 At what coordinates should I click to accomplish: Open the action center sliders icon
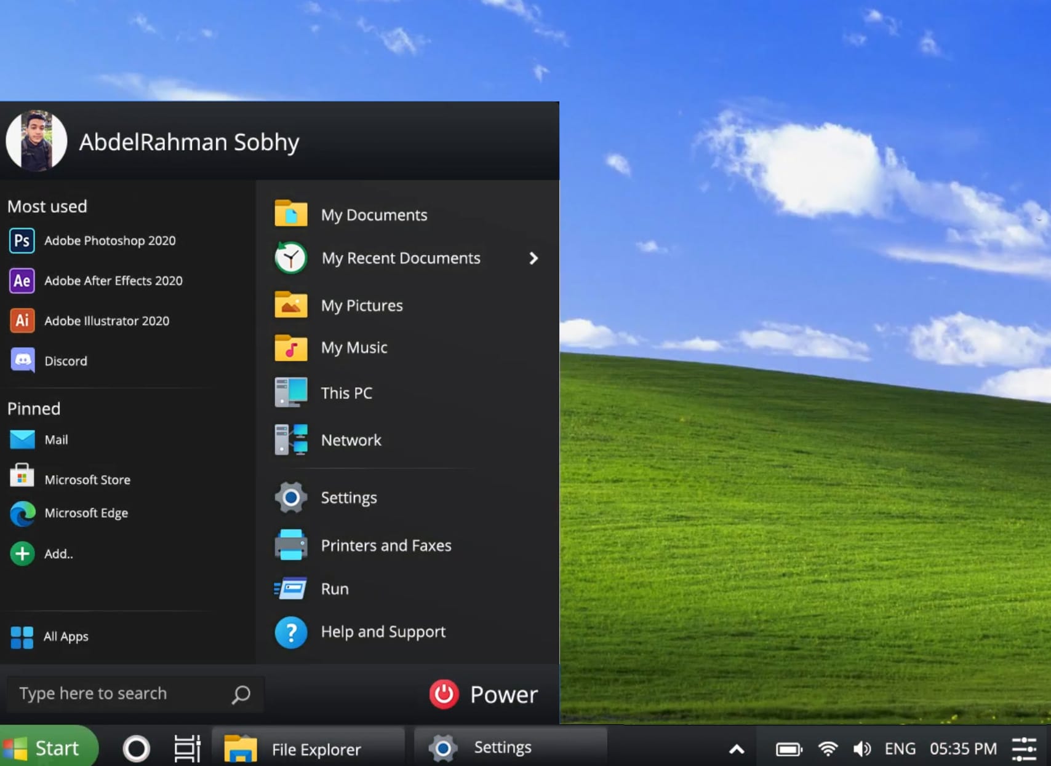point(1025,749)
